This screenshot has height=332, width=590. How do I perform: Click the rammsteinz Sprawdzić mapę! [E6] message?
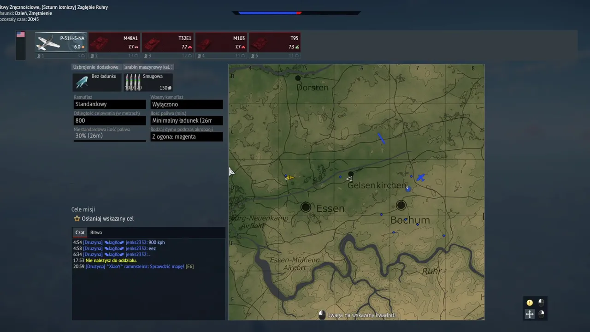coord(133,267)
